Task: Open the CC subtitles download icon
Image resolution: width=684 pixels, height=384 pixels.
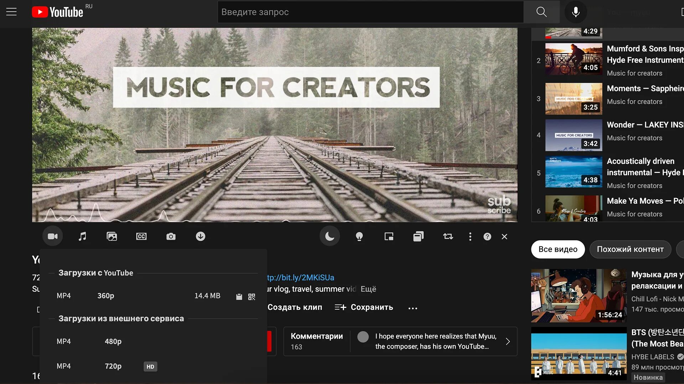Action: click(x=141, y=236)
